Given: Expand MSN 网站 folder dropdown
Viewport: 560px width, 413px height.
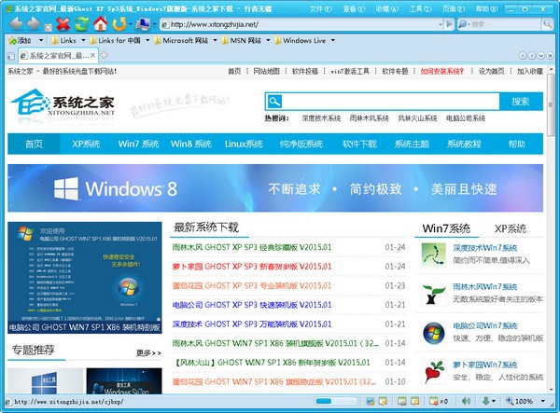Looking at the screenshot, I should tap(268, 40).
